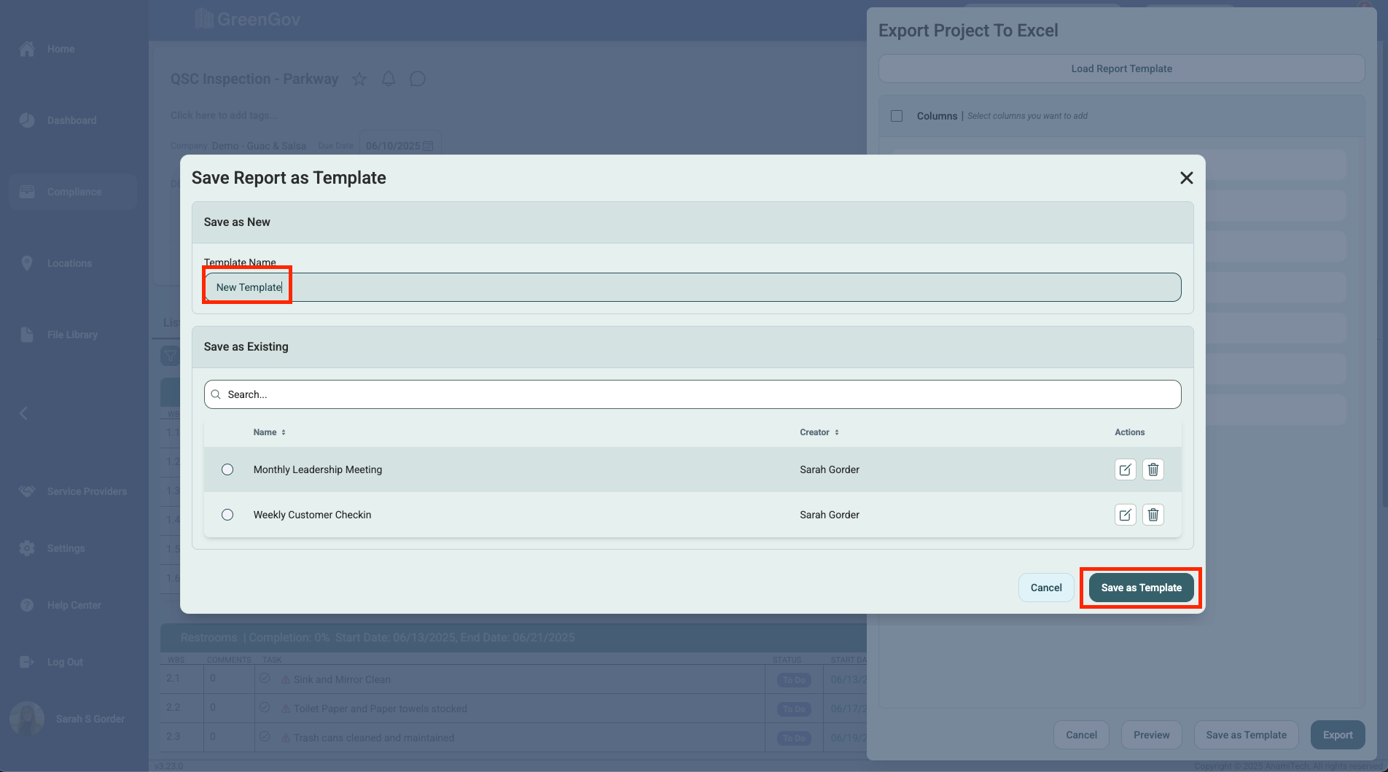Click Preview in the Export panel
This screenshot has width=1388, height=772.
[1151, 735]
